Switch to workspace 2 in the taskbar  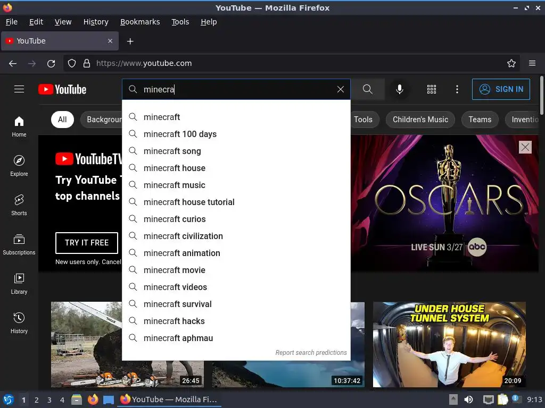coord(37,400)
